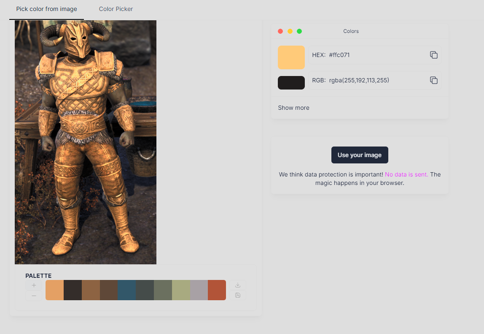Click the 'No data is sent.' text
Screen dimensions: 484x334
(x=406, y=174)
